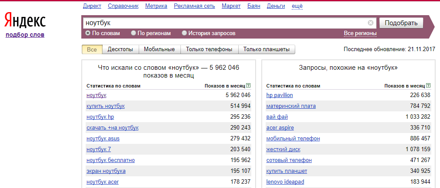Select the По словам radio button
This screenshot has height=188, width=440.
(88, 33)
